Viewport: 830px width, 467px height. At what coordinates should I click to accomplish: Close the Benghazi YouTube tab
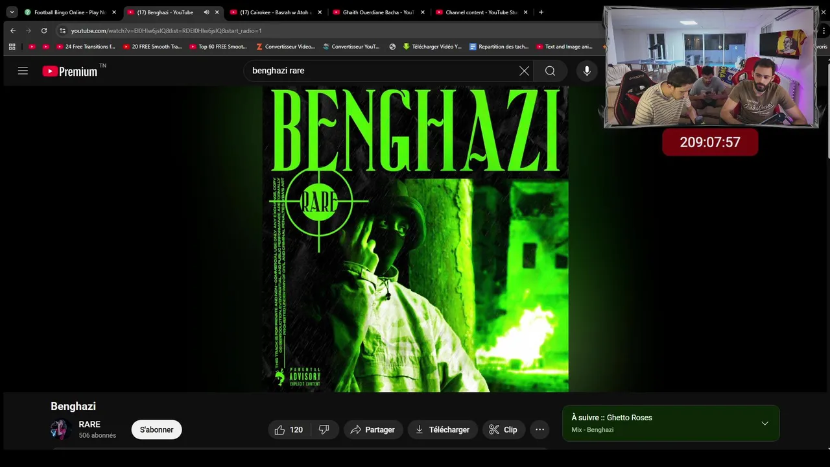click(x=217, y=12)
